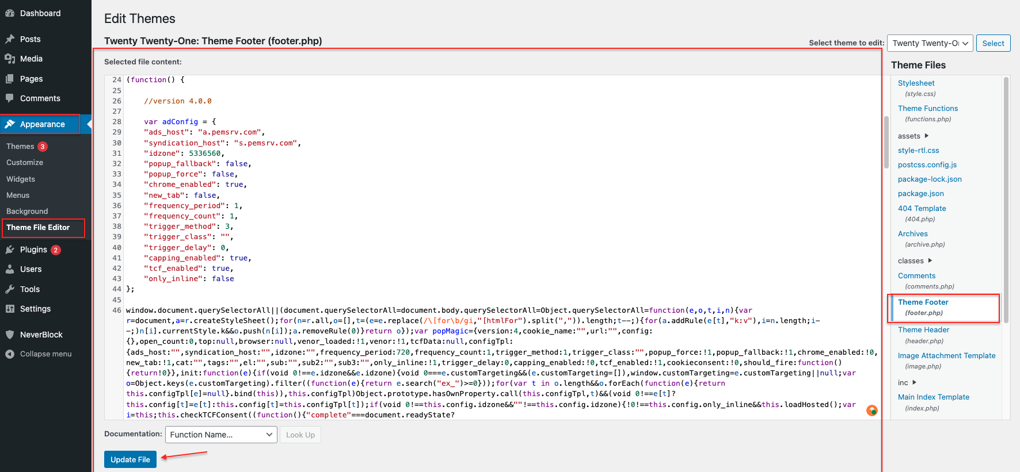Image resolution: width=1020 pixels, height=472 pixels.
Task: Open the Comments template file link
Action: [916, 276]
